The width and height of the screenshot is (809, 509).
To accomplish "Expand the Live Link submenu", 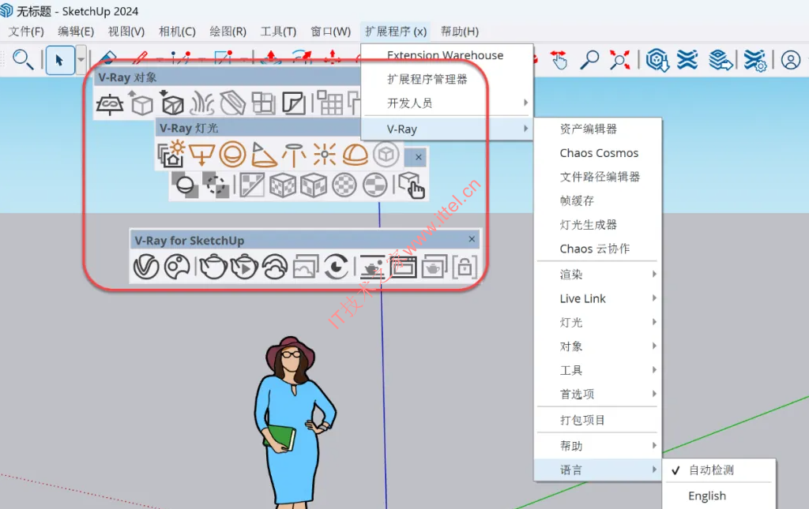I will (598, 298).
